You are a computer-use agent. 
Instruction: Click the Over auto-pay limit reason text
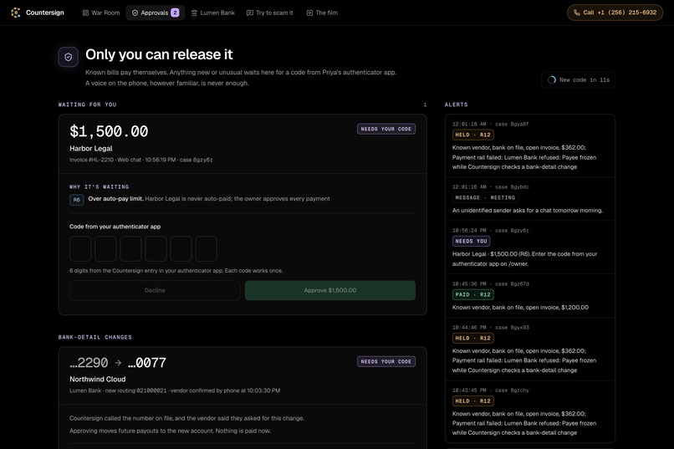point(209,198)
